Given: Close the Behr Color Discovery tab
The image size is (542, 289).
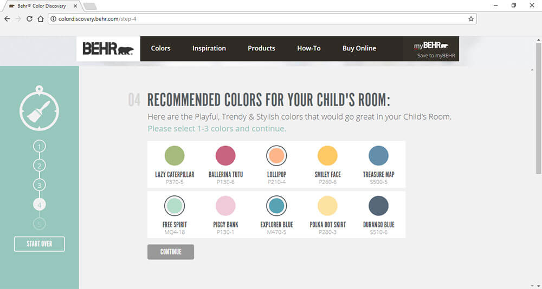Looking at the screenshot, I should coord(75,6).
